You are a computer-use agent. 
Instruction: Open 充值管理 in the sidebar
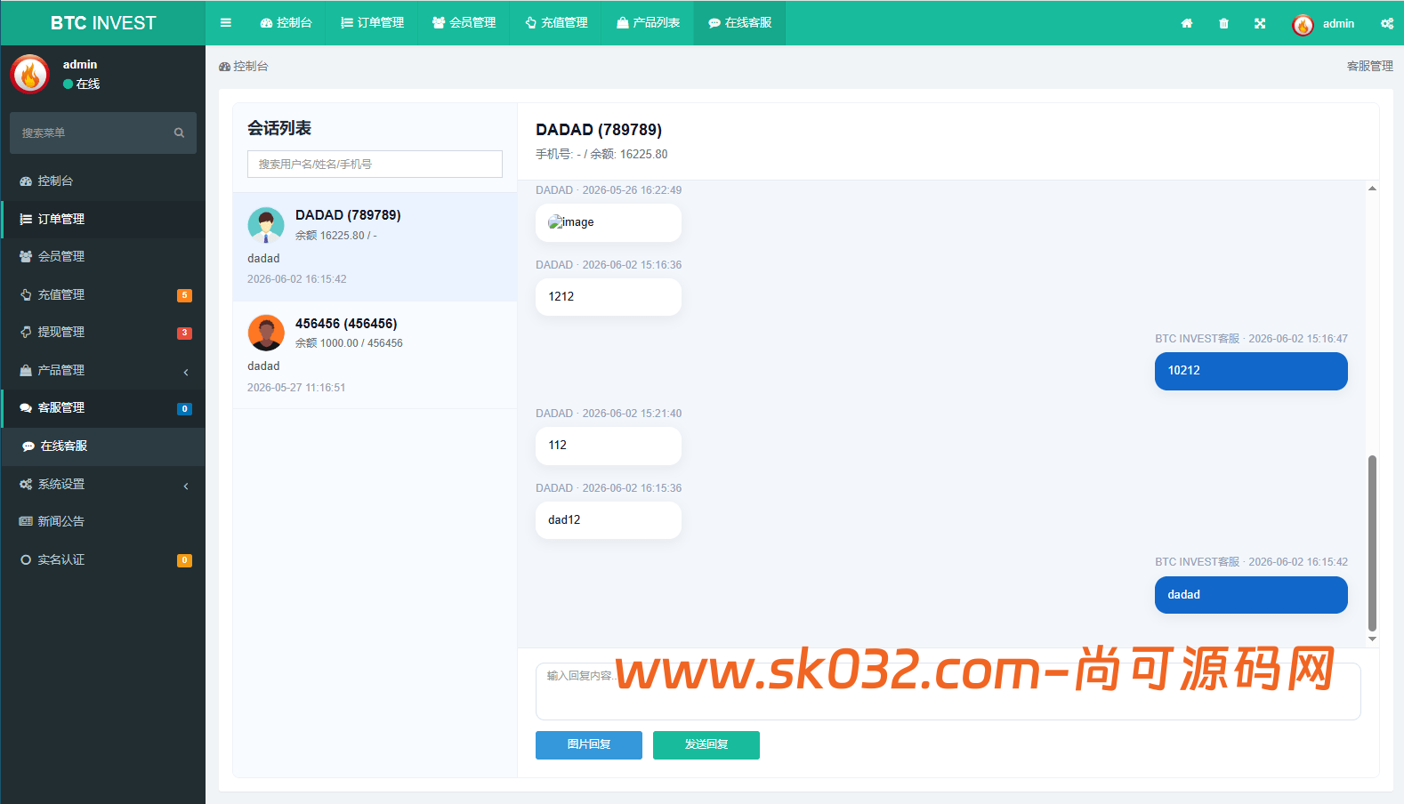click(x=102, y=294)
